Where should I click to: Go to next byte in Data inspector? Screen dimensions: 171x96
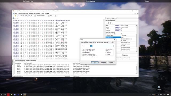click(110, 23)
